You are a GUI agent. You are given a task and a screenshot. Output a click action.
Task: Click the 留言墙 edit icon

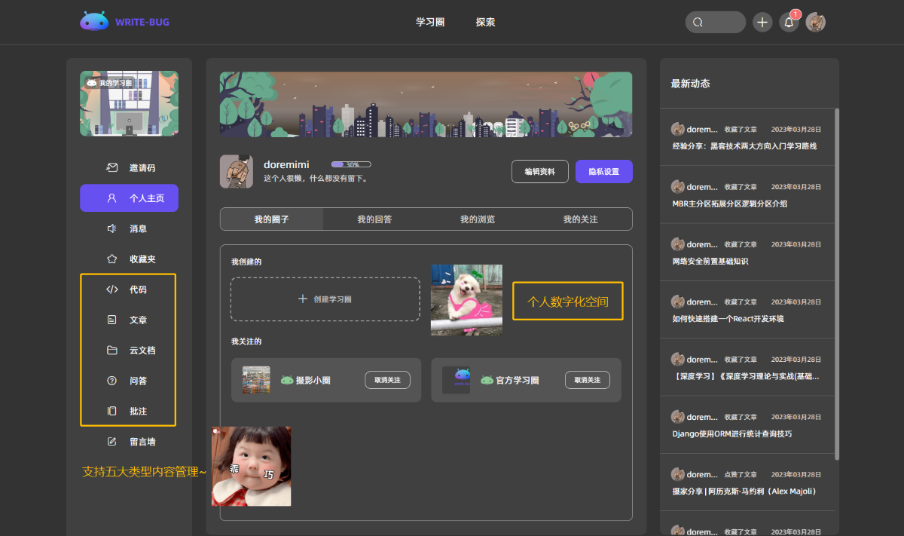tap(111, 442)
